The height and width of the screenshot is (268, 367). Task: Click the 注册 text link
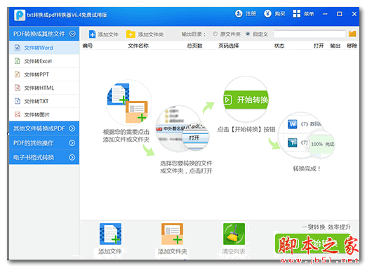251,14
